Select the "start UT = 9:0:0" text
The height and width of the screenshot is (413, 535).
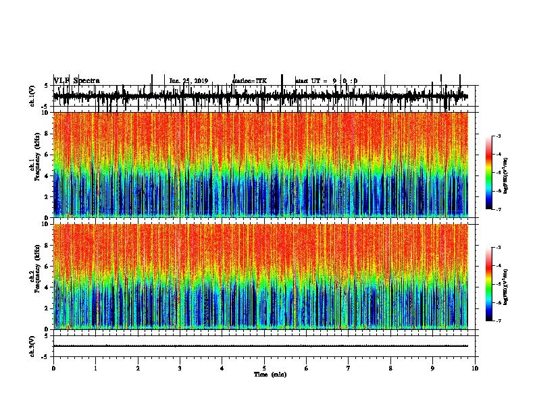coord(326,81)
